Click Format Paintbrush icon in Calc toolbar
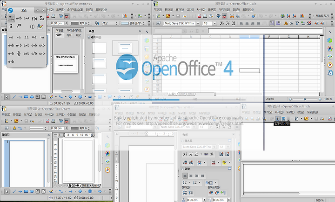335x202 pixels. click(254, 16)
